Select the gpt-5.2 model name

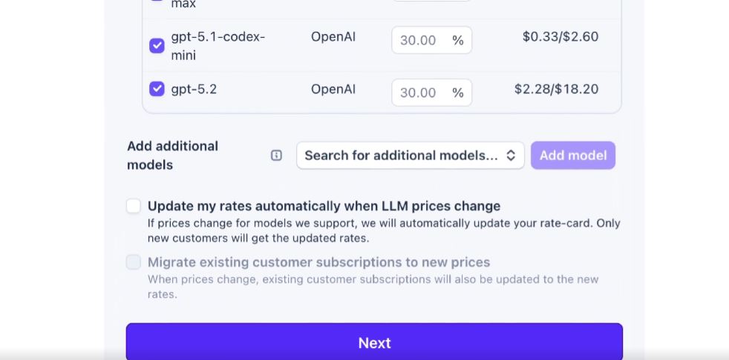(194, 89)
